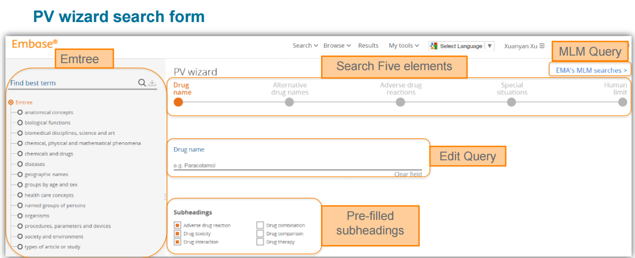Click the search magnifier icon in Emtree
635x258 pixels.
142,83
